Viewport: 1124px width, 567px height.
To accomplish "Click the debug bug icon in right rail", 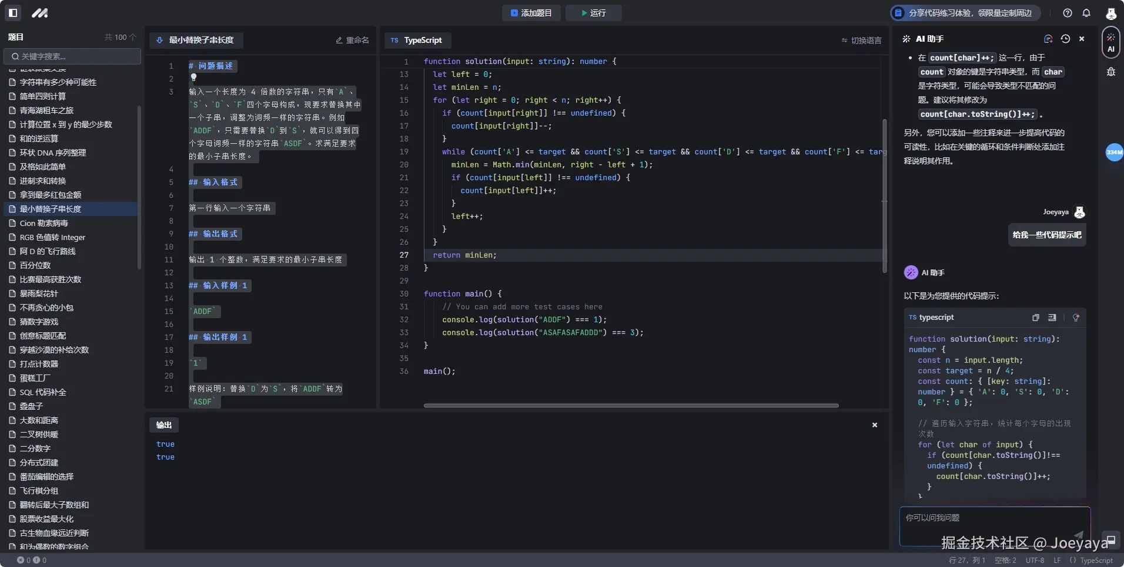I will pyautogui.click(x=1110, y=72).
